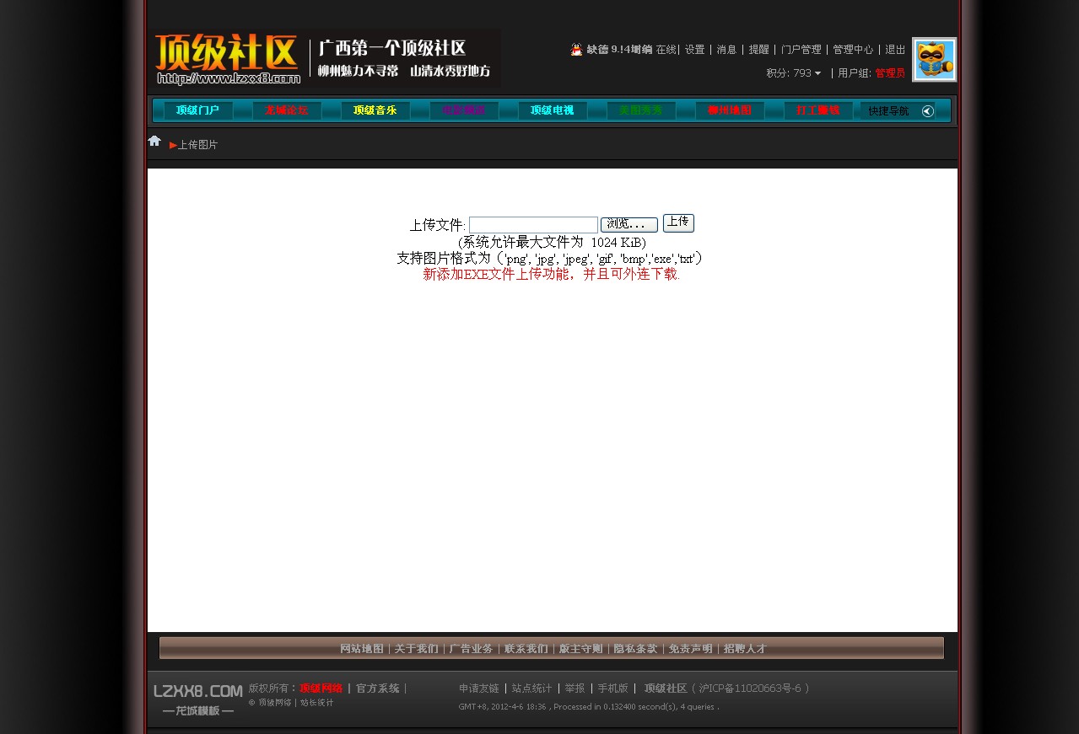Click the 手机版 footer link
The height and width of the screenshot is (734, 1079).
[613, 688]
